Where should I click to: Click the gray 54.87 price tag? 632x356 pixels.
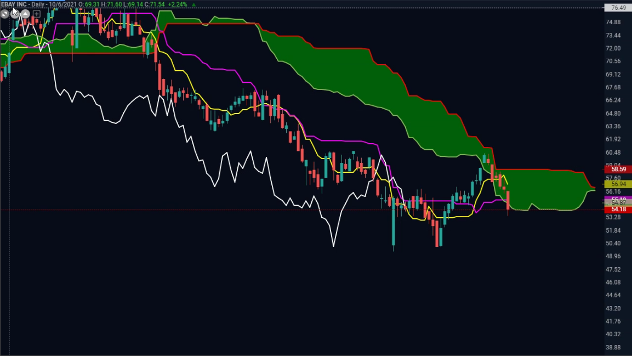click(618, 203)
